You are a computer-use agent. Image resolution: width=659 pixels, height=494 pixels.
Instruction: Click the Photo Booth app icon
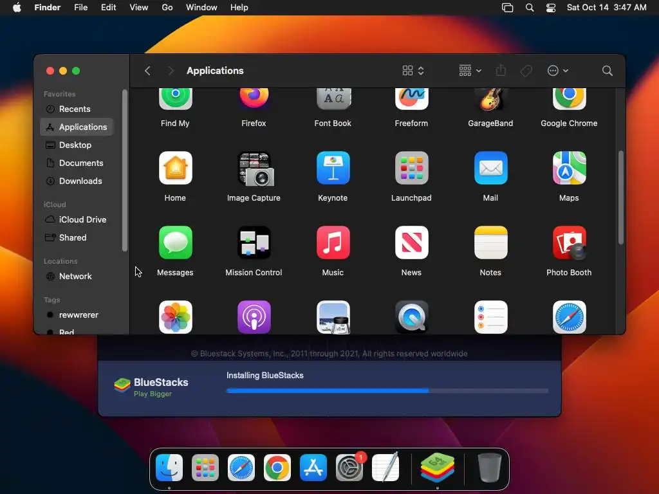[569, 242]
